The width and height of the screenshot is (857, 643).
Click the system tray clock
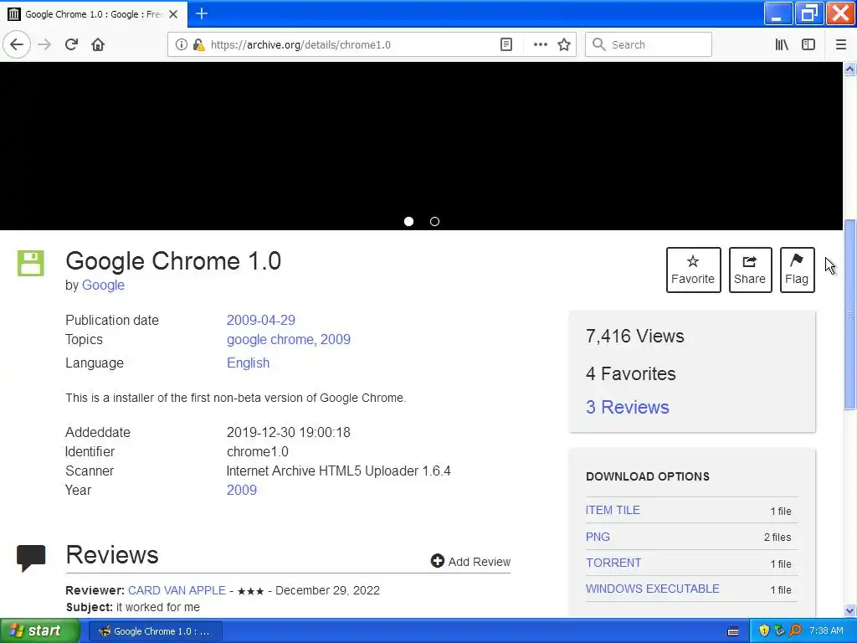[x=826, y=631]
